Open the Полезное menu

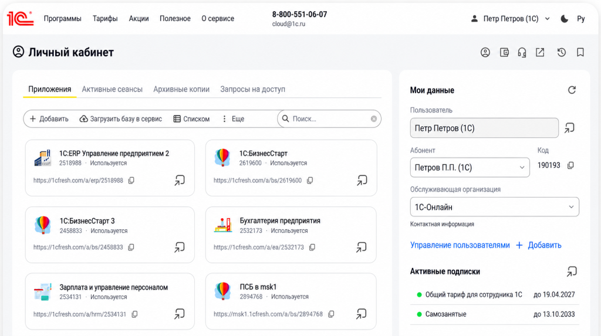[x=175, y=18]
